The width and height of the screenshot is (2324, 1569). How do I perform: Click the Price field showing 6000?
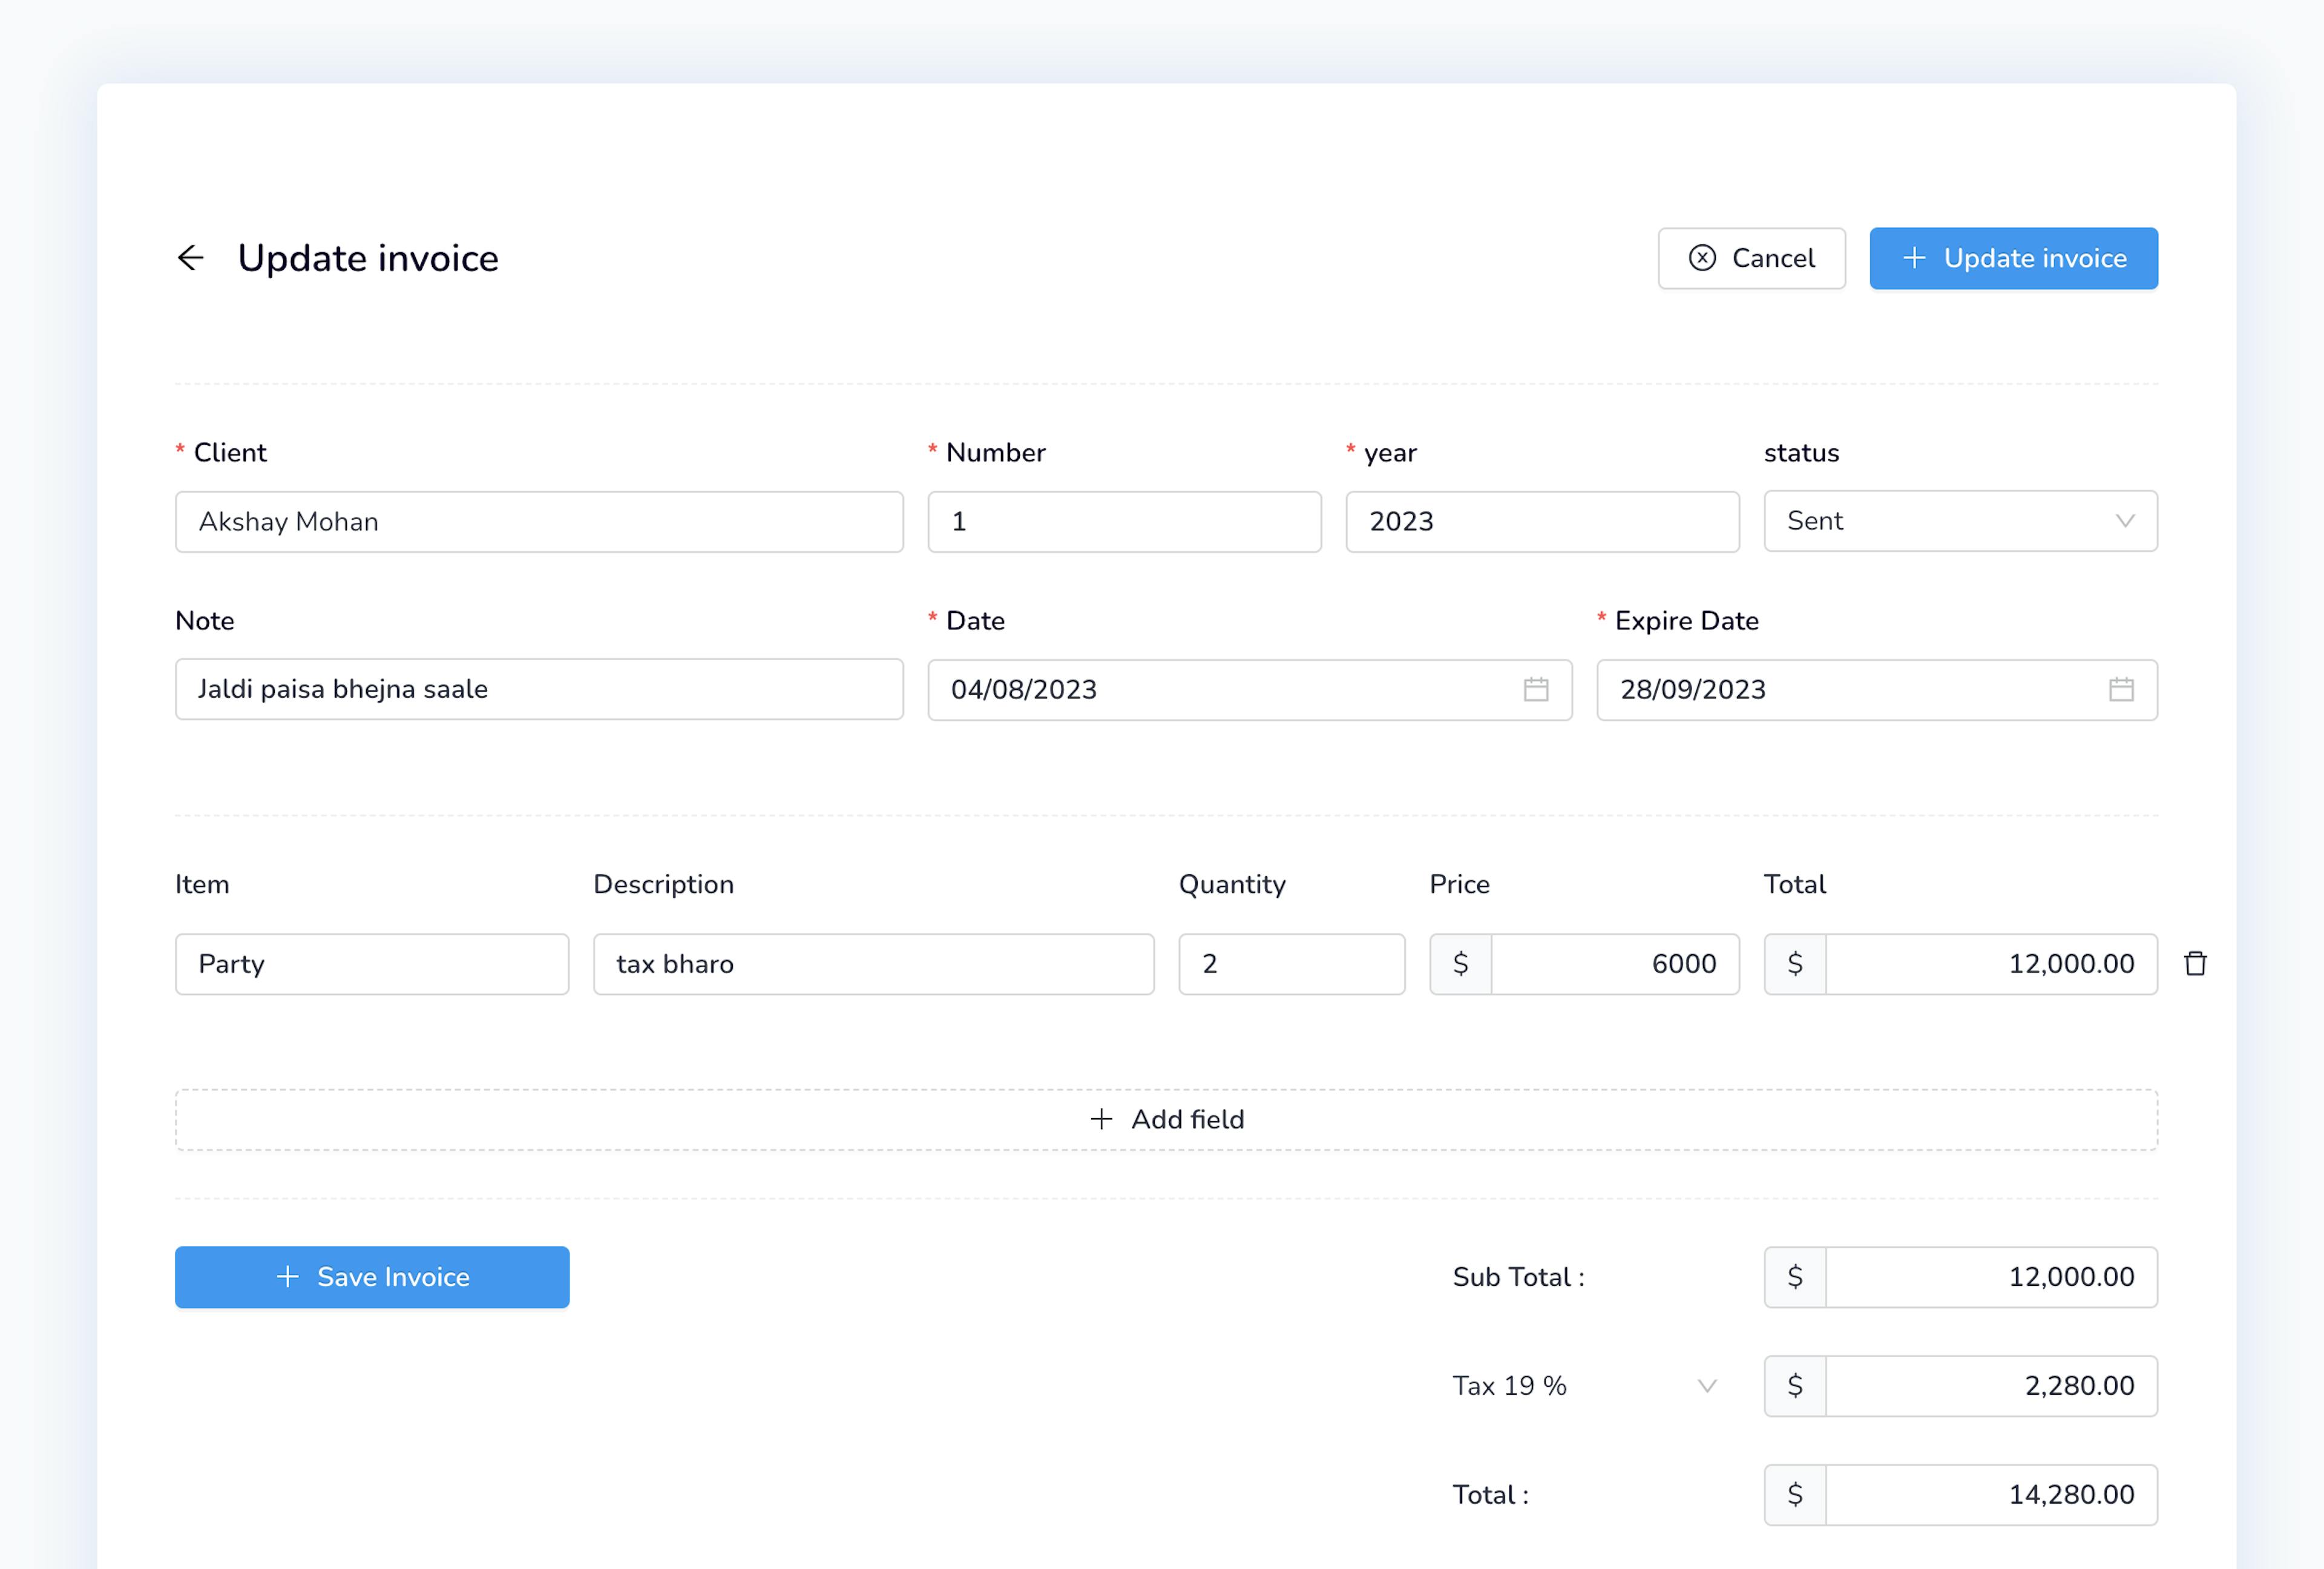(x=1614, y=964)
